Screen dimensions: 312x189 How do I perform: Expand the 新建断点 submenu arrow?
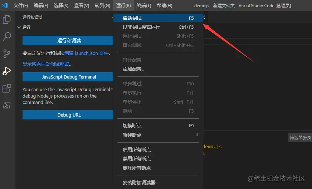click(x=197, y=134)
